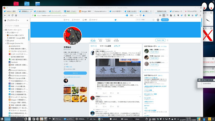Open Twitter notifications bell nav item

tap(85, 20)
